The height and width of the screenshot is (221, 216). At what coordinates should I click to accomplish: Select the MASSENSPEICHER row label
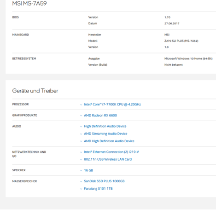tap(24, 181)
